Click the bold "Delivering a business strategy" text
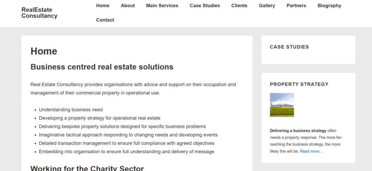Screen dimensions: 372x171 (x=298, y=131)
